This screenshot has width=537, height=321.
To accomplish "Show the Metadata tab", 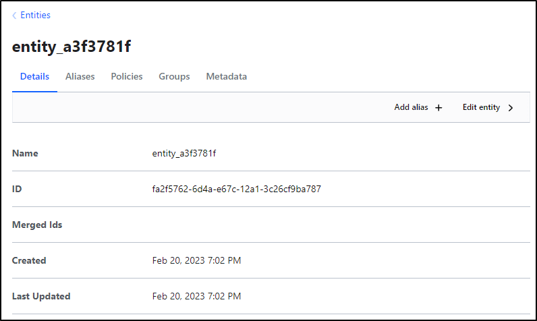I will [227, 76].
